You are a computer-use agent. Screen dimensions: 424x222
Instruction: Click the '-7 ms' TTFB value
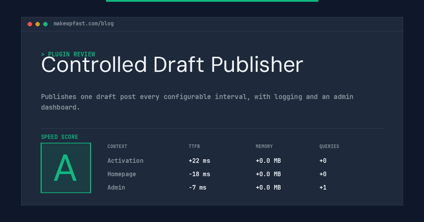tap(198, 187)
